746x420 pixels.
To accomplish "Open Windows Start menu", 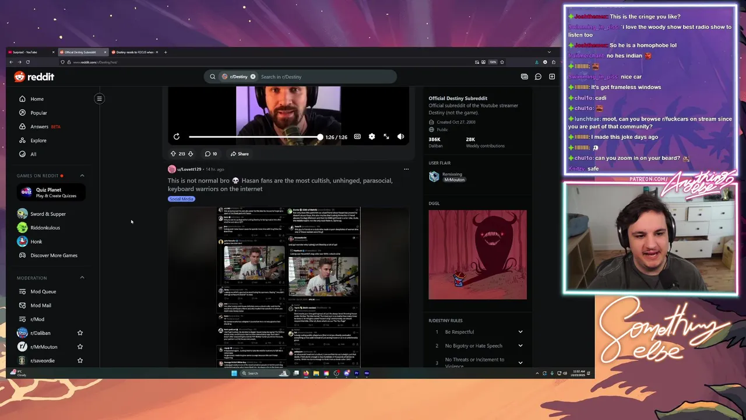I will click(234, 373).
